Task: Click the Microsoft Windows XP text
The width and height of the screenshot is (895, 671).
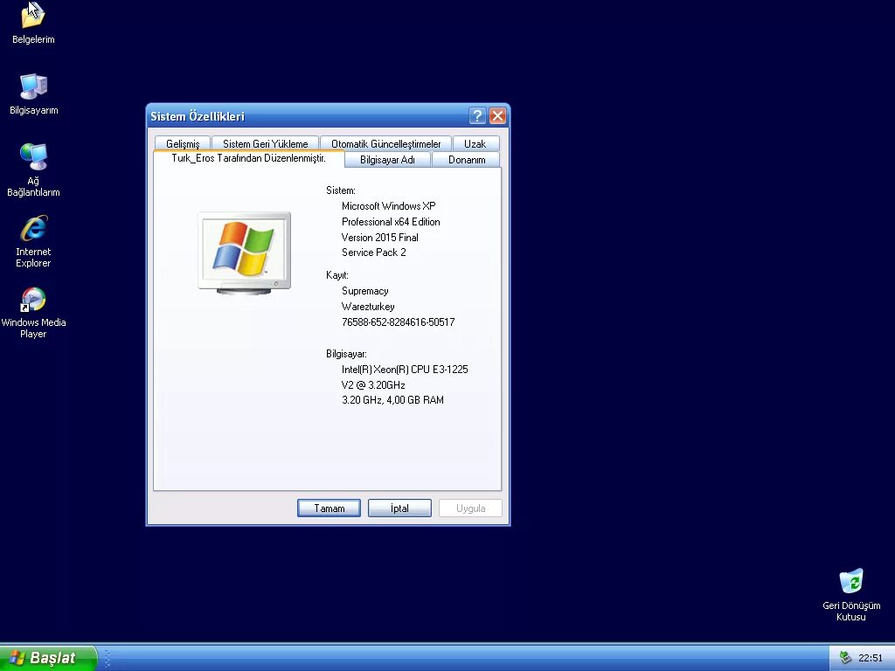Action: [x=389, y=206]
